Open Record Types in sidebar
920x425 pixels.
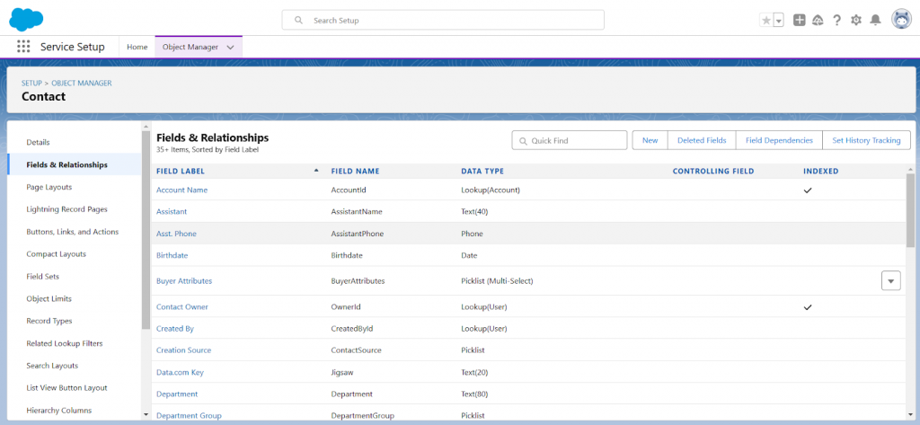pyautogui.click(x=49, y=321)
